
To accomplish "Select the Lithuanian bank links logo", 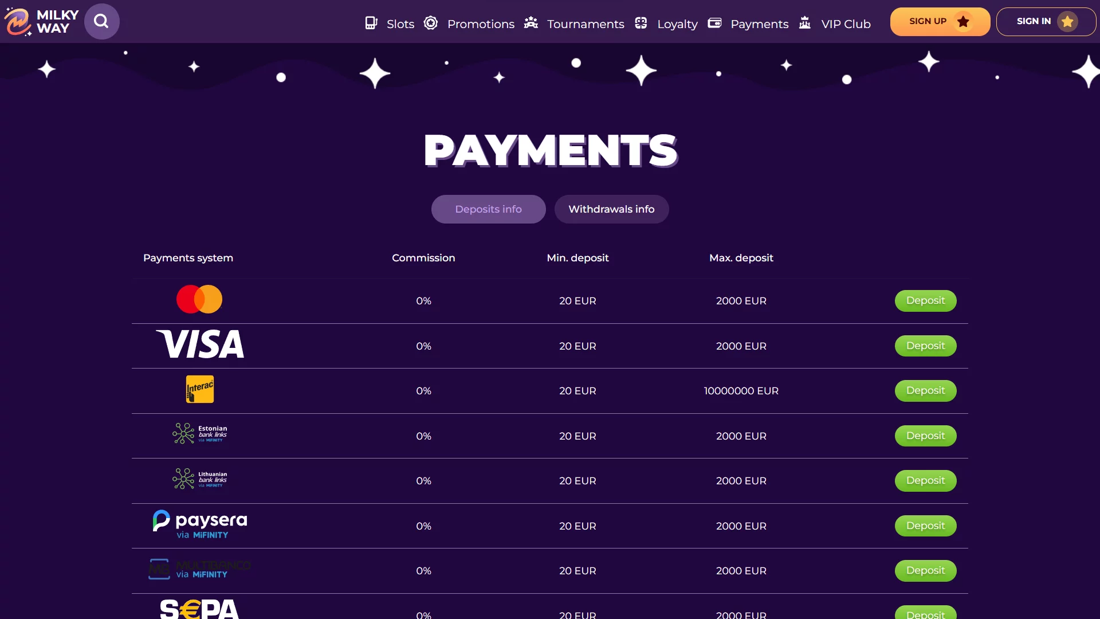I will [x=200, y=479].
